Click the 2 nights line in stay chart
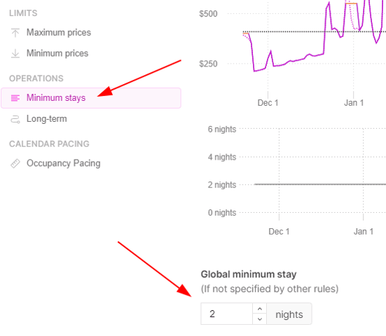The width and height of the screenshot is (386, 336). pyautogui.click(x=320, y=184)
